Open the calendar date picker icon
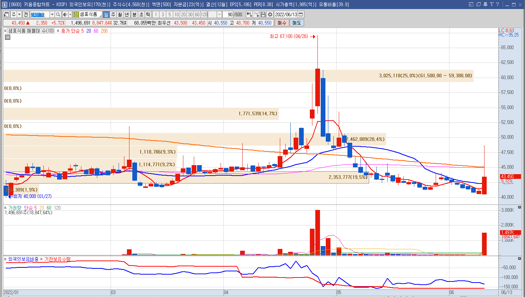 [301, 14]
